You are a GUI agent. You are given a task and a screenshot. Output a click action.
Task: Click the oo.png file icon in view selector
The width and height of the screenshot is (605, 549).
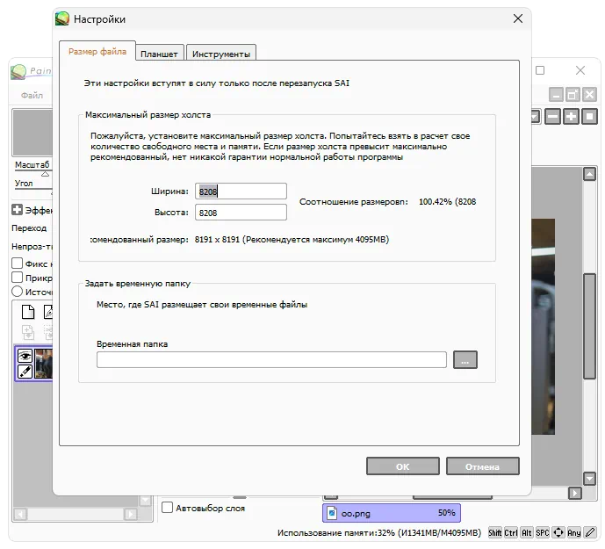(332, 513)
